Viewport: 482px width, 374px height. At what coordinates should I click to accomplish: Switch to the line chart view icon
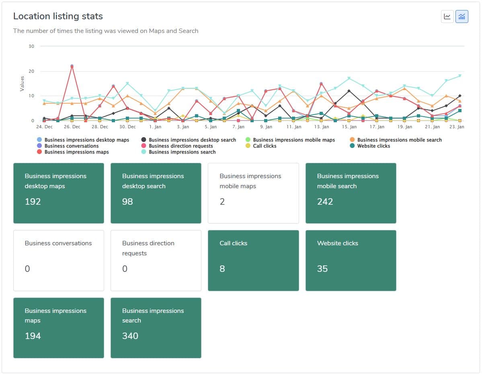coord(447,16)
